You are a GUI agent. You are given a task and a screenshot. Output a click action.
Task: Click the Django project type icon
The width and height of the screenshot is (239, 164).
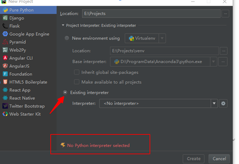pos(5,18)
